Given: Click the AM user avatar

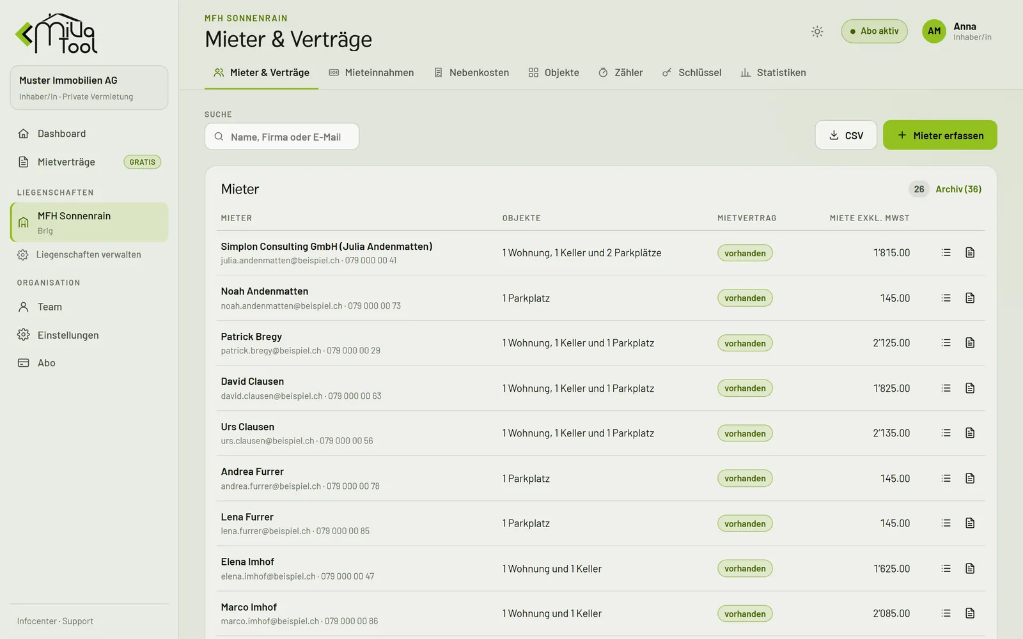Looking at the screenshot, I should coord(934,31).
